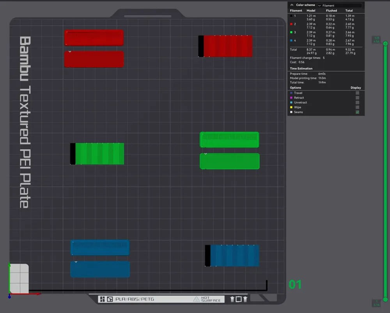Click the cyan Unretract legend icon
The height and width of the screenshot is (313, 390).
coord(291,103)
